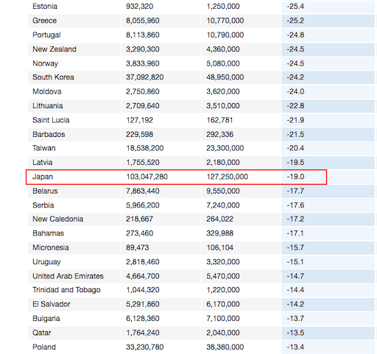This screenshot has height=354, width=377.
Task: Select Lithuania in the country column
Action: pyautogui.click(x=48, y=106)
